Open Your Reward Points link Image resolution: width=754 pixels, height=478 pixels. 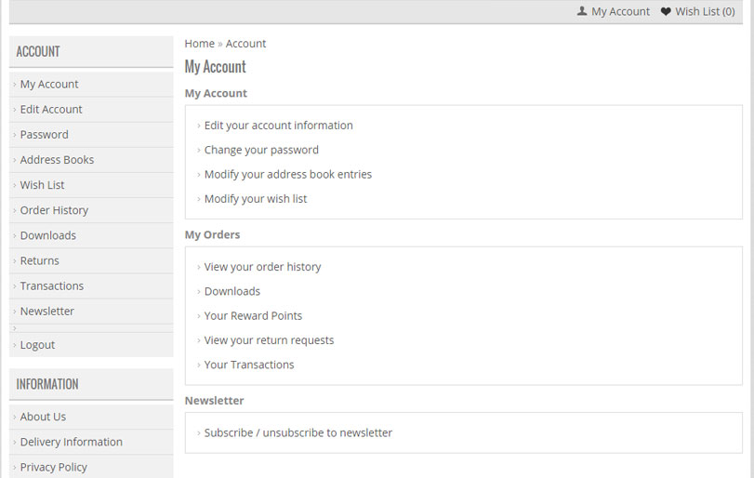[x=254, y=316]
